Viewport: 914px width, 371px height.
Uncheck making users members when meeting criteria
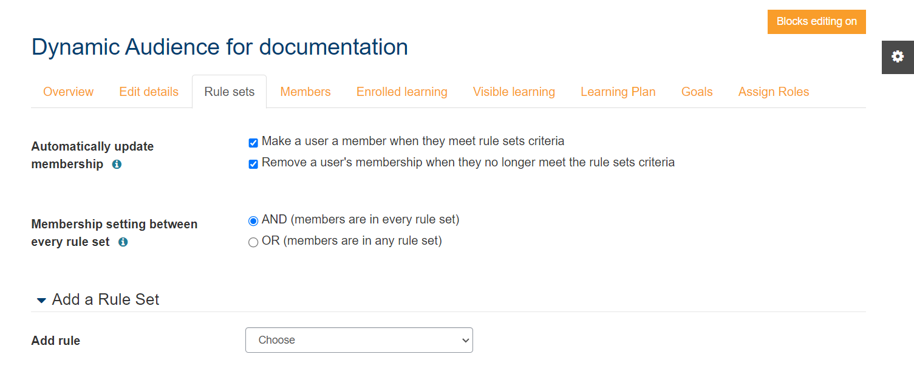click(x=253, y=142)
